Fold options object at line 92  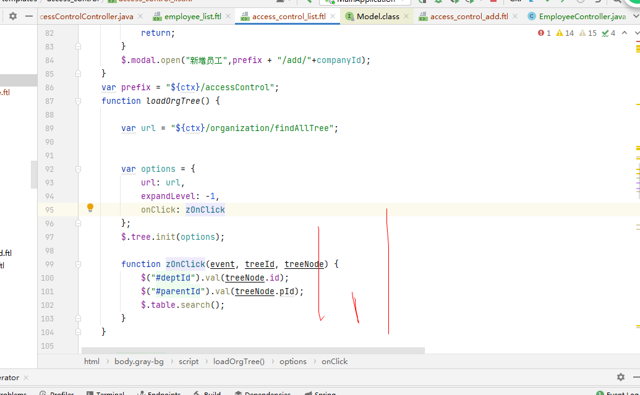point(78,169)
